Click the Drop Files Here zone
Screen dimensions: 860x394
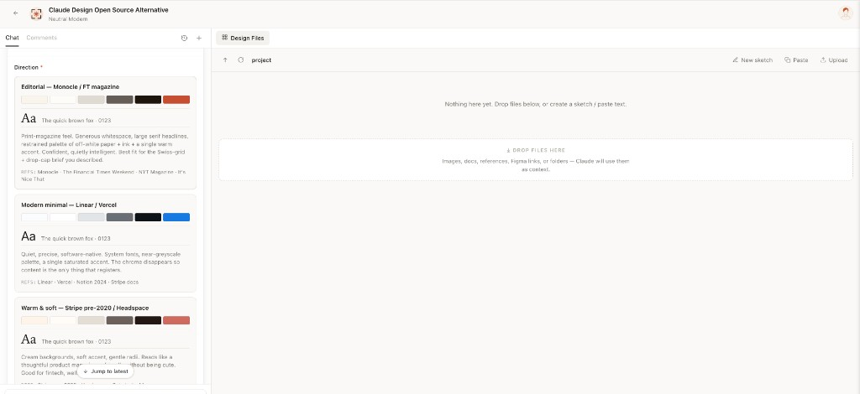(x=536, y=160)
